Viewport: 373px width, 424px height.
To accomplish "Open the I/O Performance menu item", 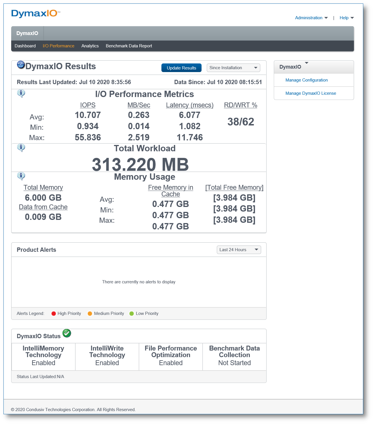I will tap(58, 46).
